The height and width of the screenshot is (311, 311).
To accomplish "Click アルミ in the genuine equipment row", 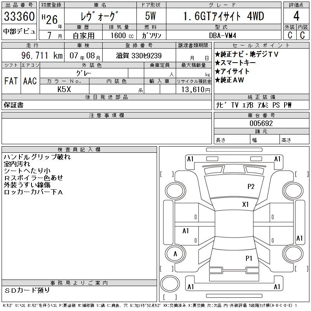I will click(263, 105).
